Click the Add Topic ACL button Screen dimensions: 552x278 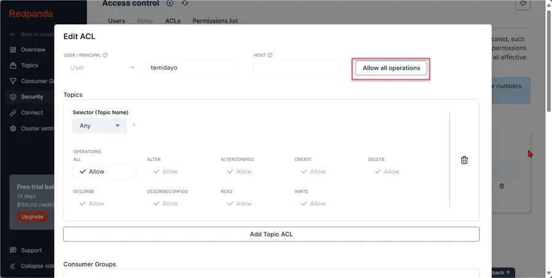tap(272, 234)
